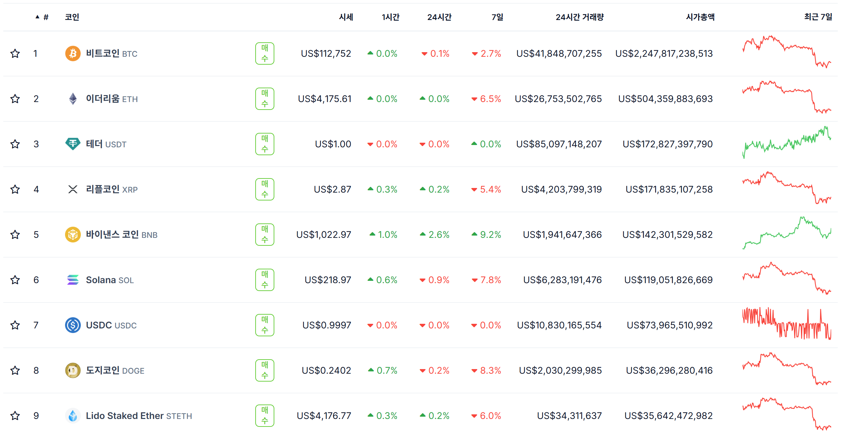The width and height of the screenshot is (844, 437).
Task: Sort by the 시세 column header
Action: click(346, 17)
